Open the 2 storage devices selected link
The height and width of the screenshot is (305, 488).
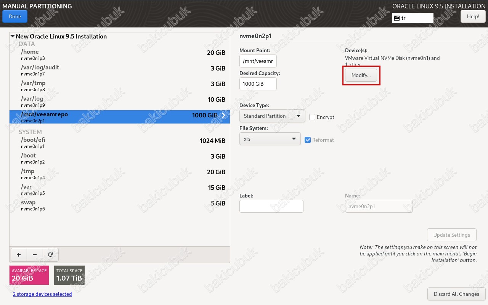[x=42, y=294]
